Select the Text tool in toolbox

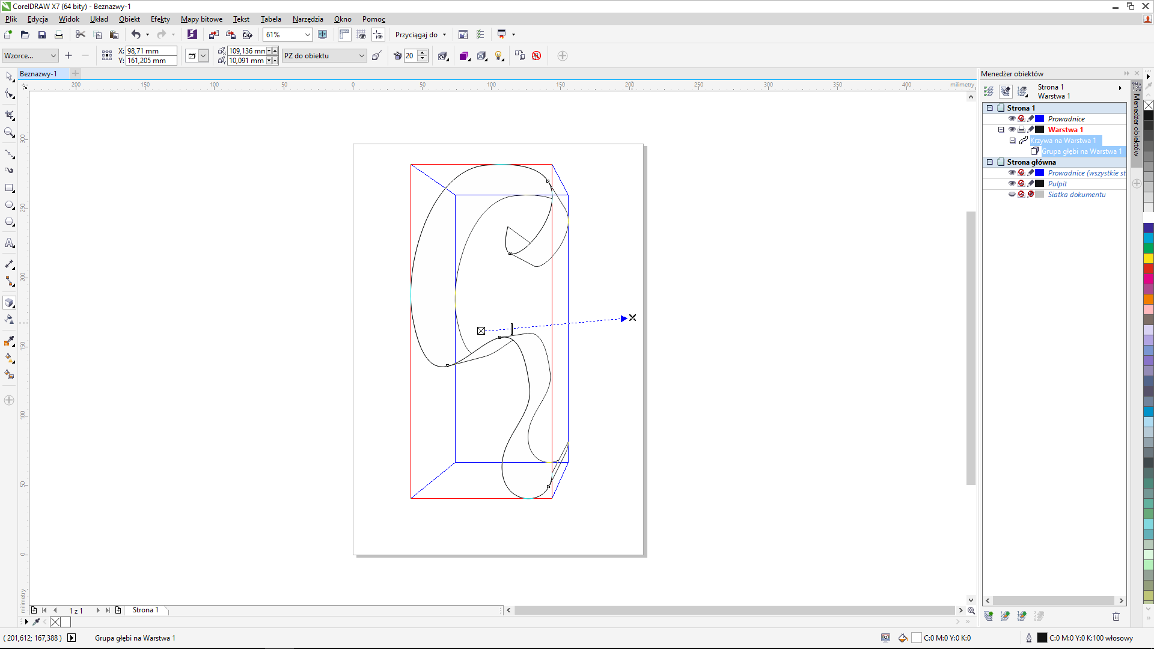(x=10, y=243)
